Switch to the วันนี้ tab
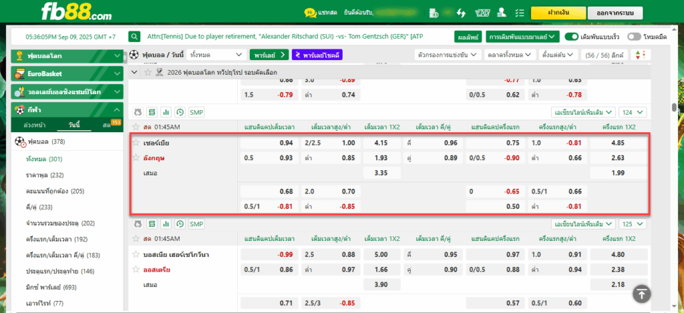684x313 pixels. [x=73, y=125]
